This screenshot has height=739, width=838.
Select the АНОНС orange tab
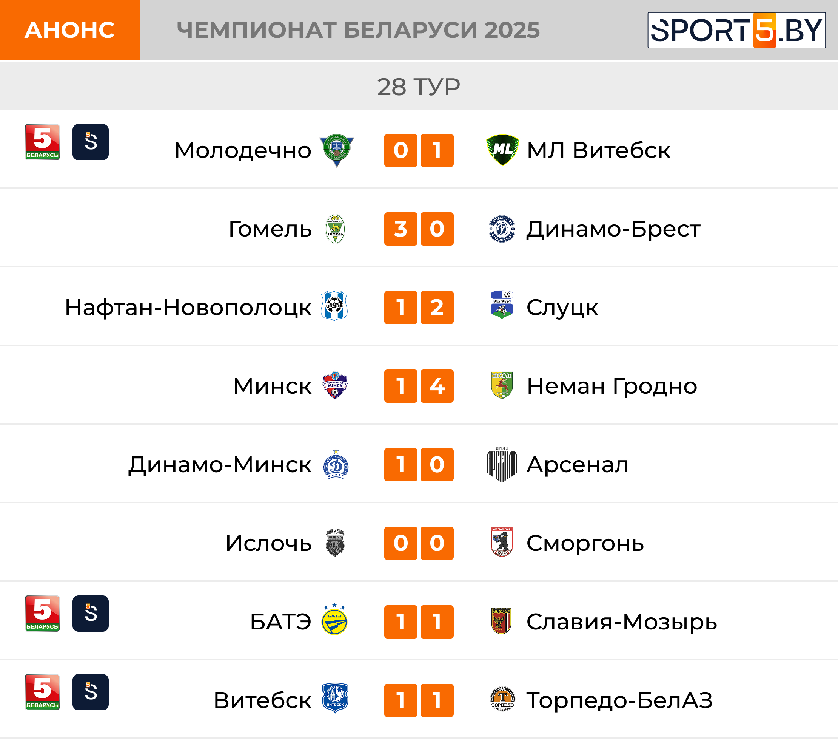(70, 30)
